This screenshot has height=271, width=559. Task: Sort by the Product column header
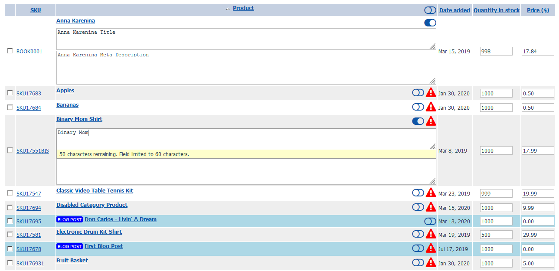243,8
